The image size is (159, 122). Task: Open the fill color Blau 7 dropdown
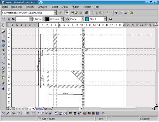(x=105, y=19)
